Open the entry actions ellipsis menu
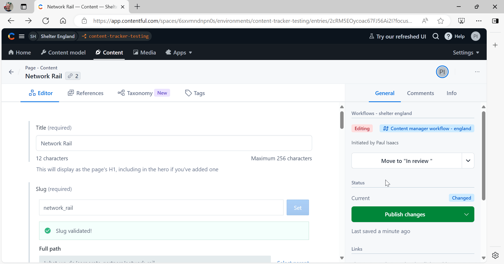Image resolution: width=504 pixels, height=264 pixels. coord(477,72)
